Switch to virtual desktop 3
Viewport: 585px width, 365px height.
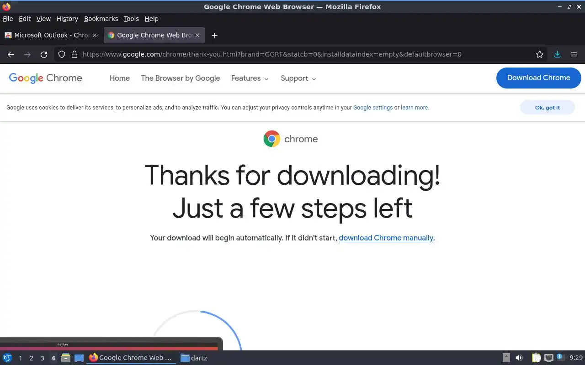tap(42, 358)
